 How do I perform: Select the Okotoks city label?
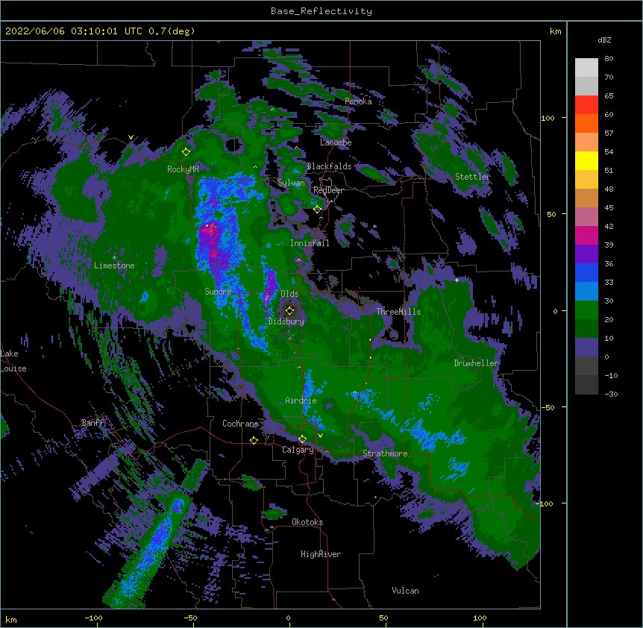point(307,522)
